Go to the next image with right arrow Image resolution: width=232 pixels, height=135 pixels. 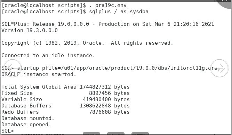[x=219, y=68]
